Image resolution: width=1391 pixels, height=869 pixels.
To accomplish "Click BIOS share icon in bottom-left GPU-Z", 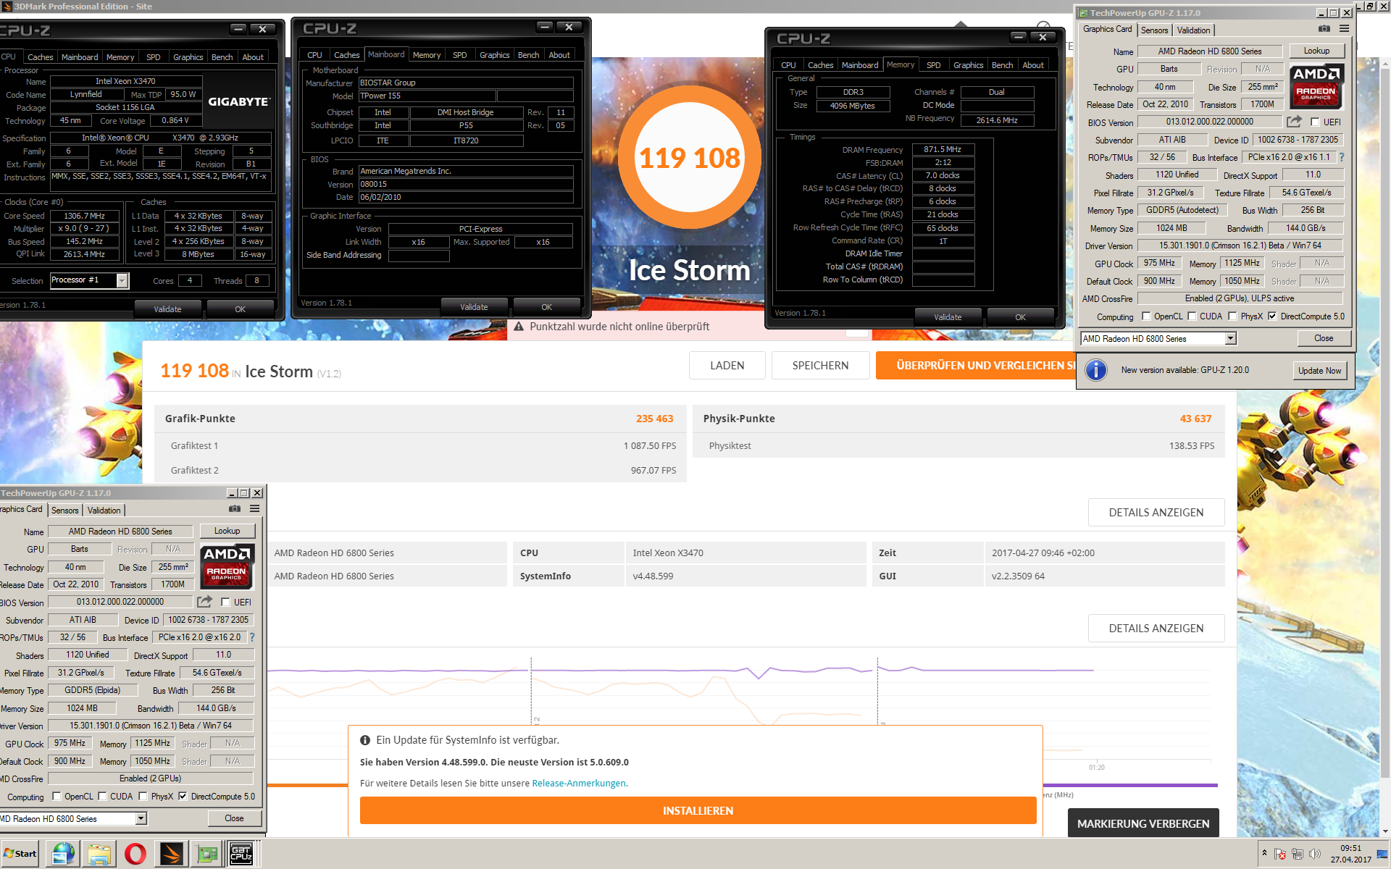I will (205, 602).
